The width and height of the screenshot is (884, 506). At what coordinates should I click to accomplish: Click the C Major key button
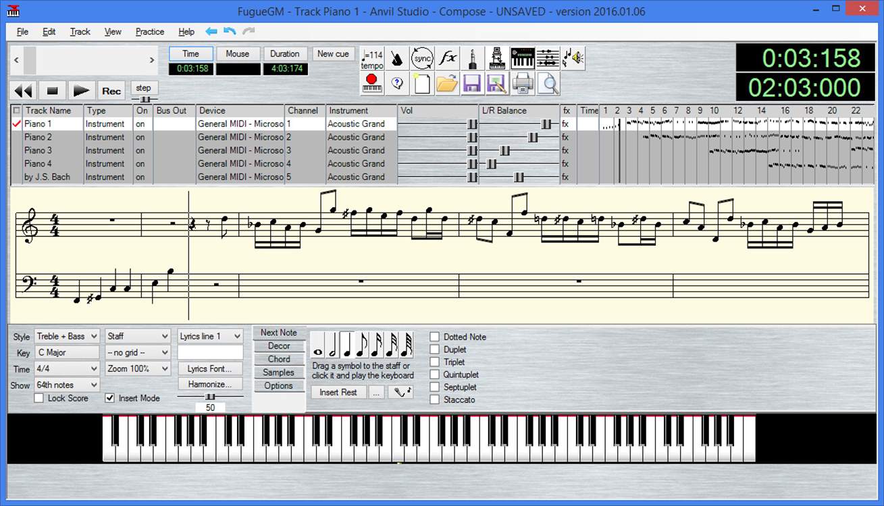tap(67, 352)
